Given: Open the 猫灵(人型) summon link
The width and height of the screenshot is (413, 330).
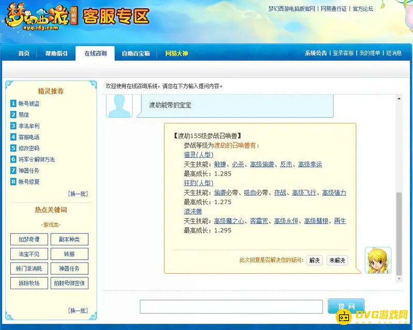Looking at the screenshot, I should tap(199, 155).
